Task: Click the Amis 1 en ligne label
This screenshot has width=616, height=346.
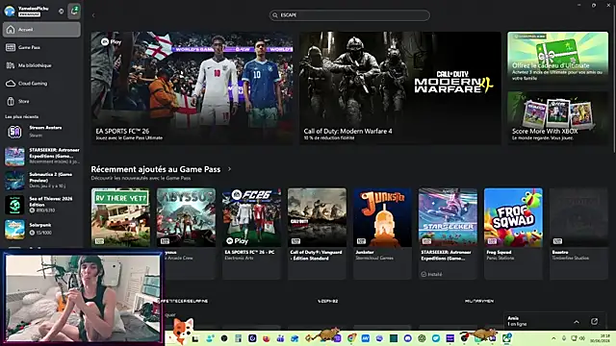Action: [x=517, y=321]
